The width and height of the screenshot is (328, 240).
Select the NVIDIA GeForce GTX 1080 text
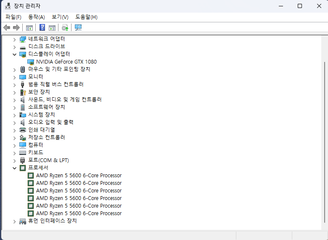click(x=66, y=62)
